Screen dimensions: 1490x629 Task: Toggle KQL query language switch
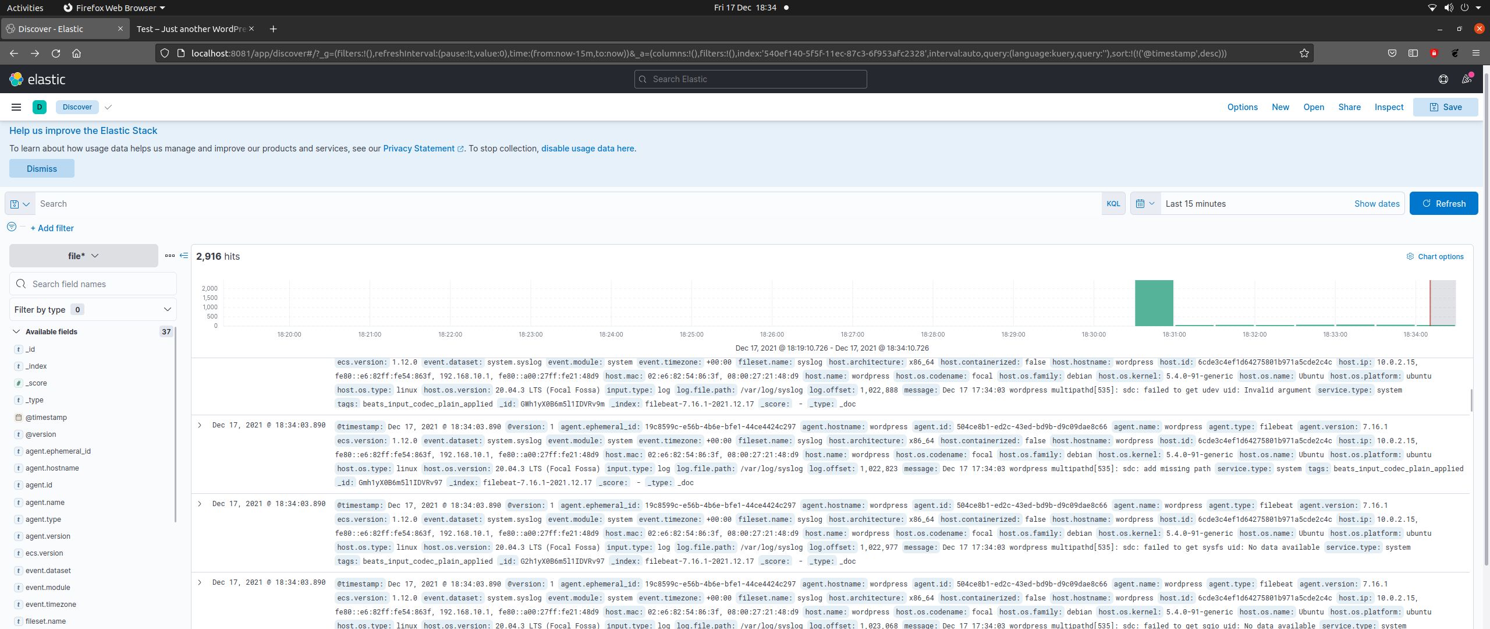[x=1113, y=204]
